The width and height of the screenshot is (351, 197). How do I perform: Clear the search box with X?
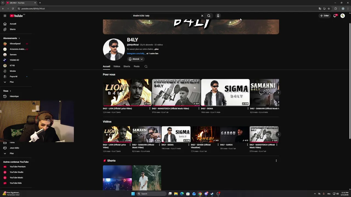(x=202, y=16)
